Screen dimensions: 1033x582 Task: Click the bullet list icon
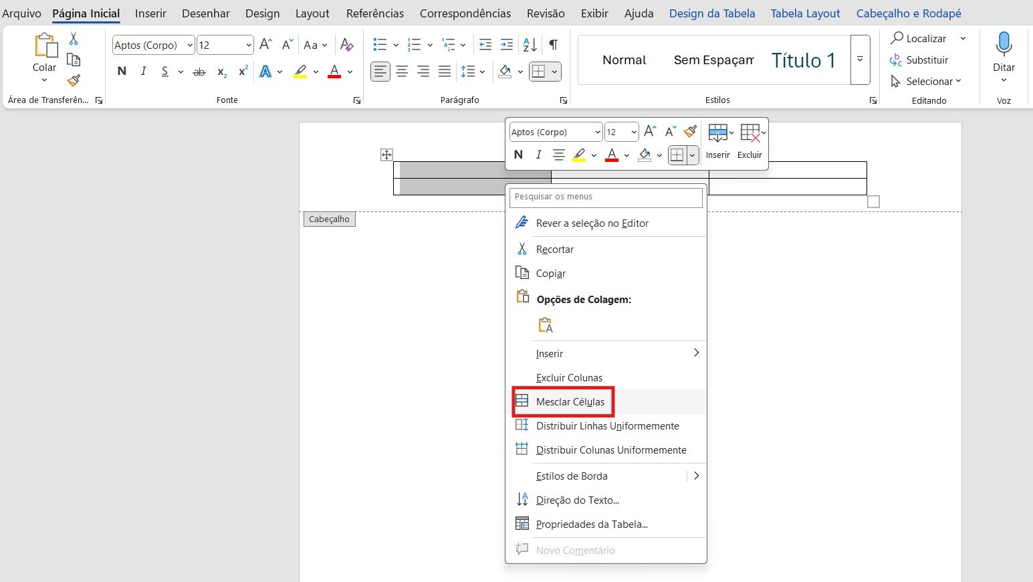click(x=380, y=45)
